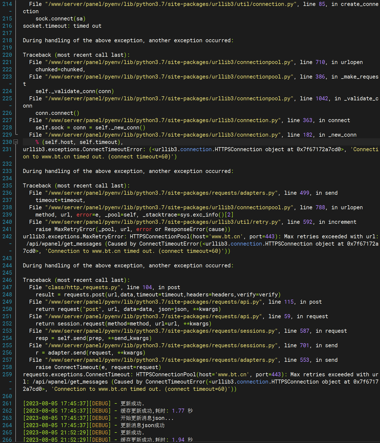Click the '_stacktrace=sys.exc_info()[2]' text
The image size is (380, 443).
coord(188,215)
